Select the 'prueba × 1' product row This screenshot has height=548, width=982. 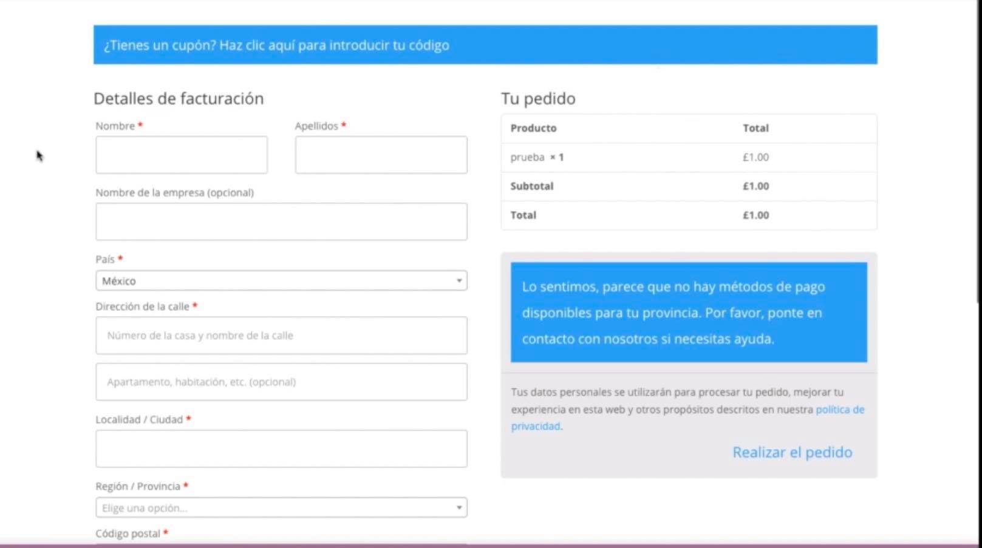click(x=689, y=157)
